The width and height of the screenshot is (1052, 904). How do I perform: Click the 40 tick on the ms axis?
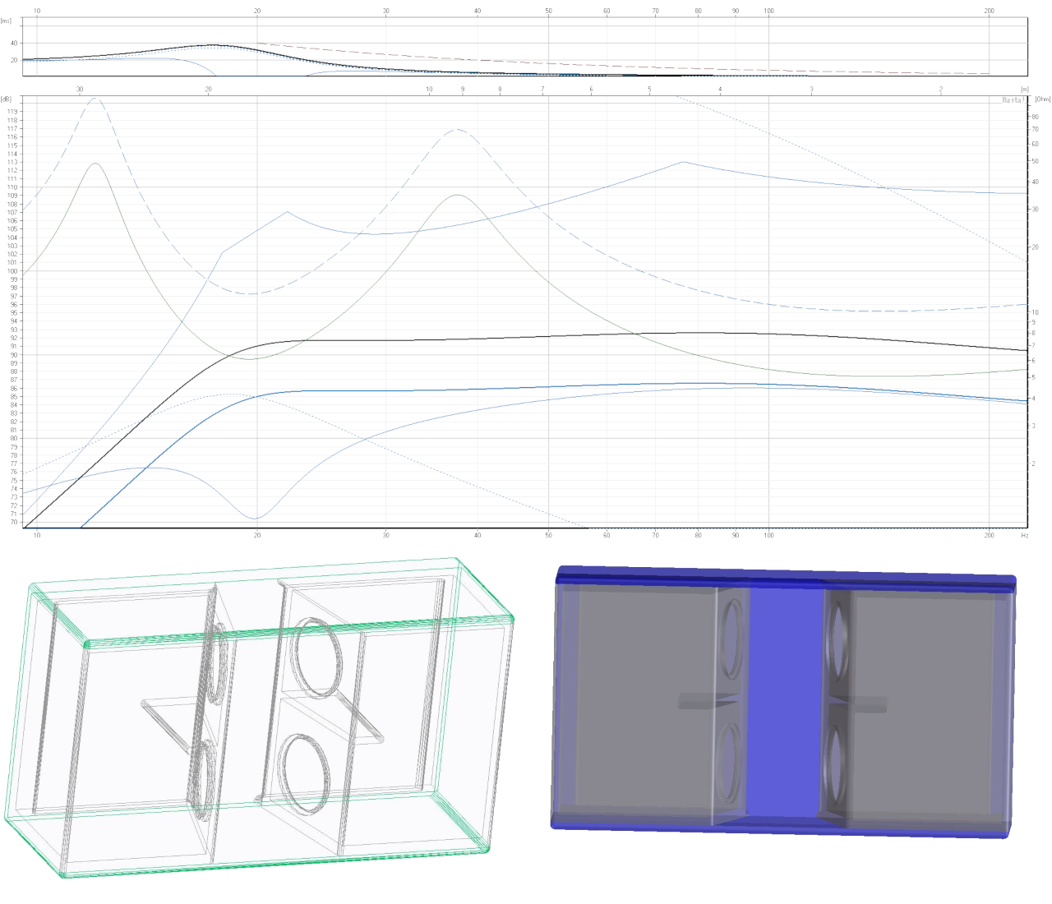tap(14, 43)
